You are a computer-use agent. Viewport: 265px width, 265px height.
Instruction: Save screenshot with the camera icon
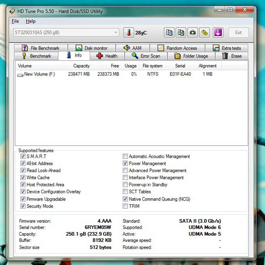[193, 33]
